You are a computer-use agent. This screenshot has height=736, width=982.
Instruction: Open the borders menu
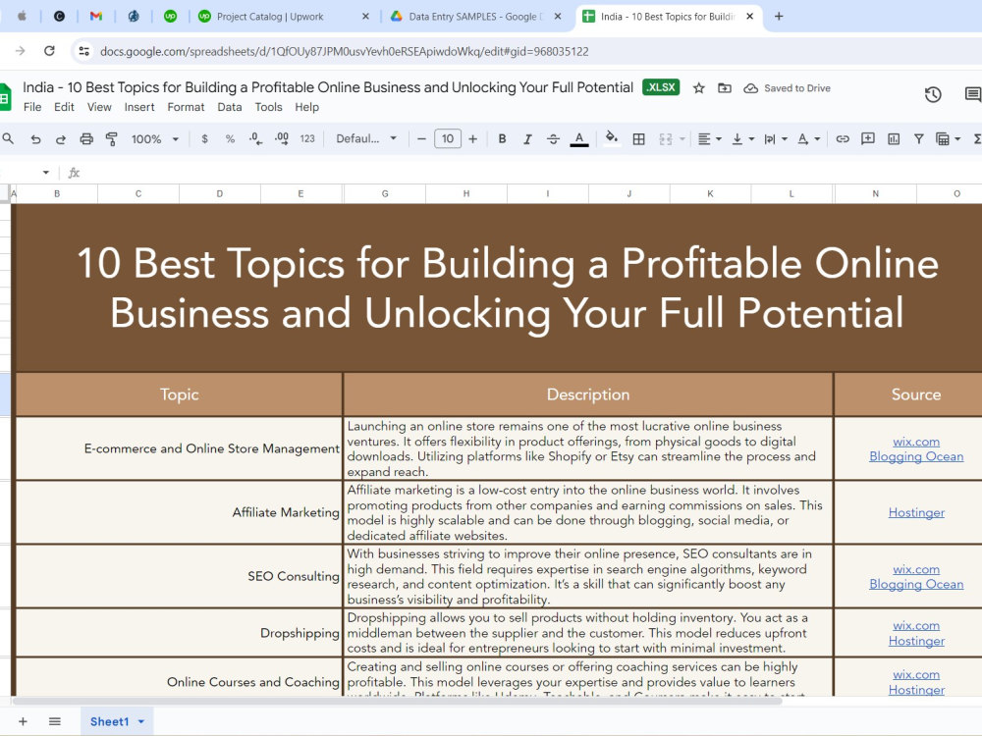click(x=639, y=139)
